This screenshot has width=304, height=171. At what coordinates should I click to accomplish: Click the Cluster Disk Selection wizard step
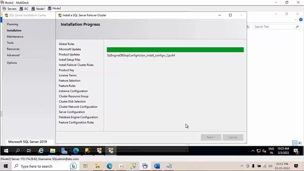point(72,102)
